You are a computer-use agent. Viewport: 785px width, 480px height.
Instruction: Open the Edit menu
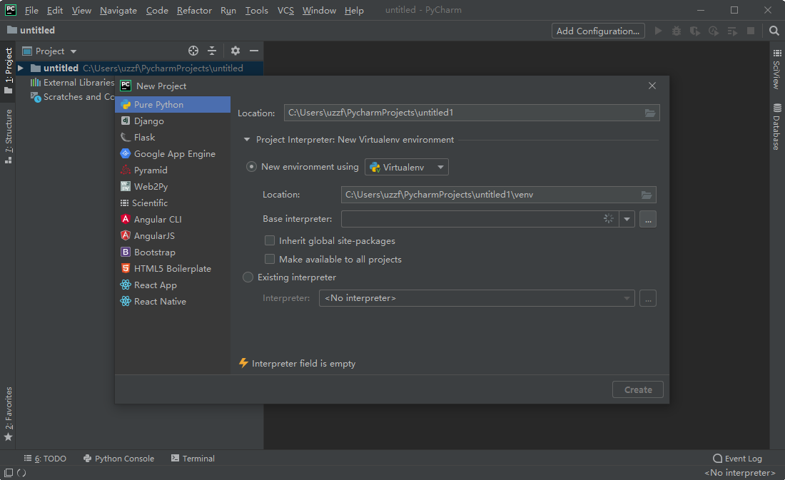tap(54, 11)
